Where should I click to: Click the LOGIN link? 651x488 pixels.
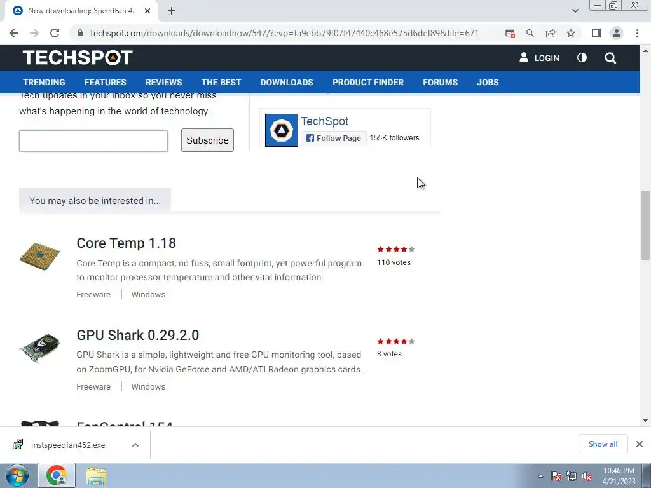point(539,58)
